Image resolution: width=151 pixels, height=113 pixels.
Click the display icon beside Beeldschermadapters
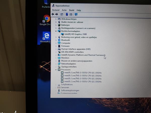pos(59,31)
